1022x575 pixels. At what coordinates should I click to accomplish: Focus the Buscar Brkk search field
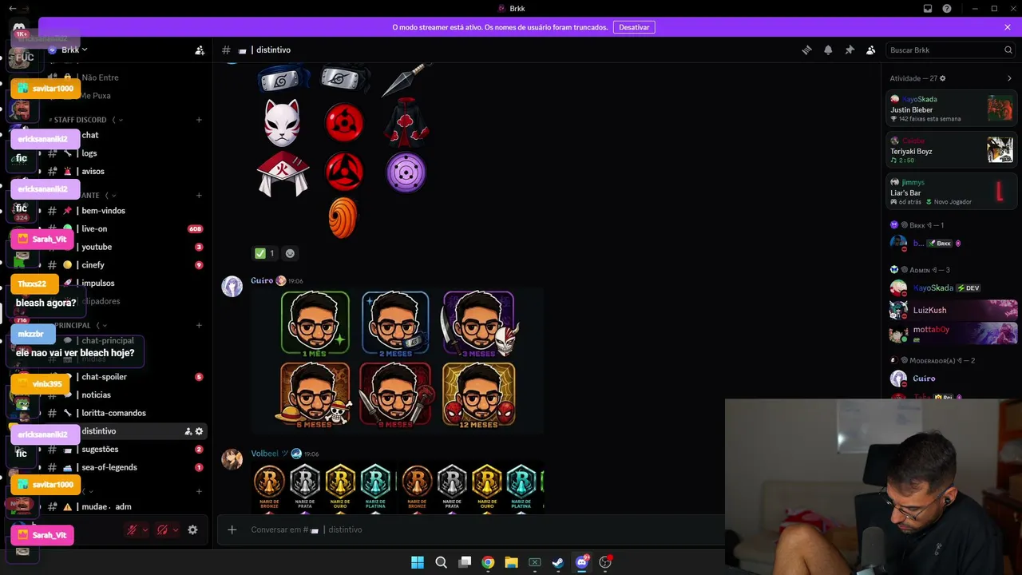click(x=950, y=50)
